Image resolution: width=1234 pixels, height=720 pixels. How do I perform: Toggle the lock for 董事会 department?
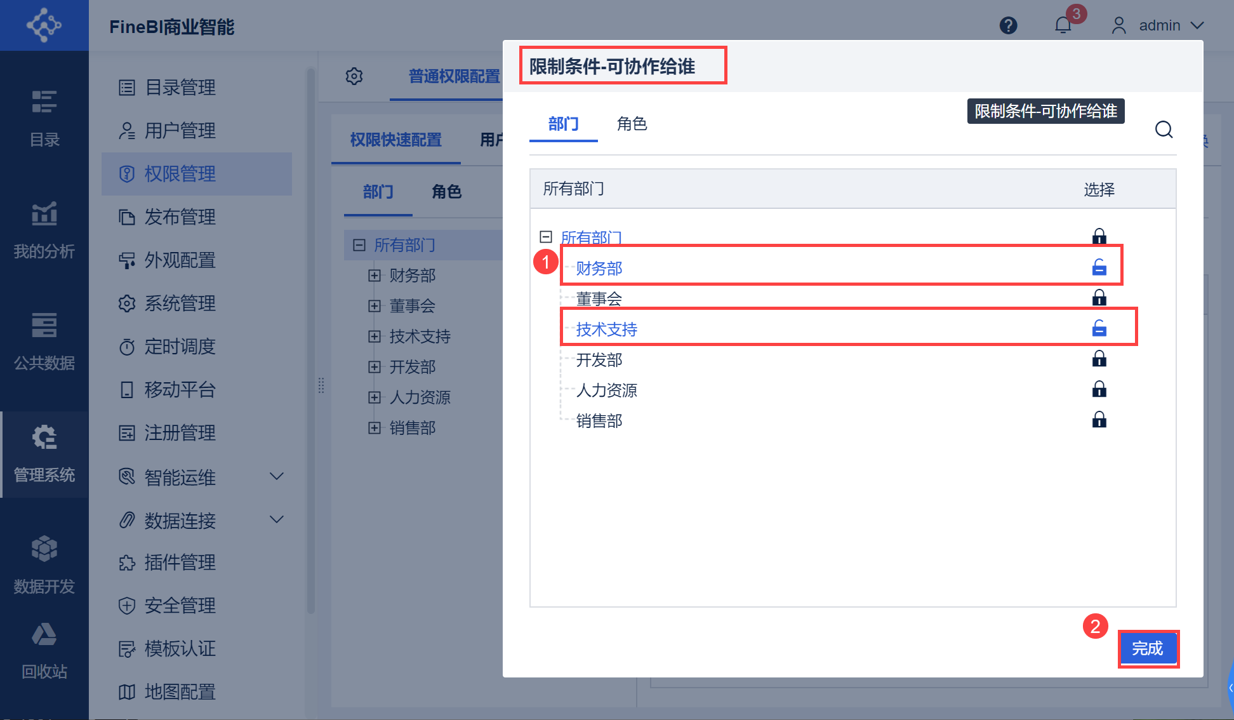1099,298
